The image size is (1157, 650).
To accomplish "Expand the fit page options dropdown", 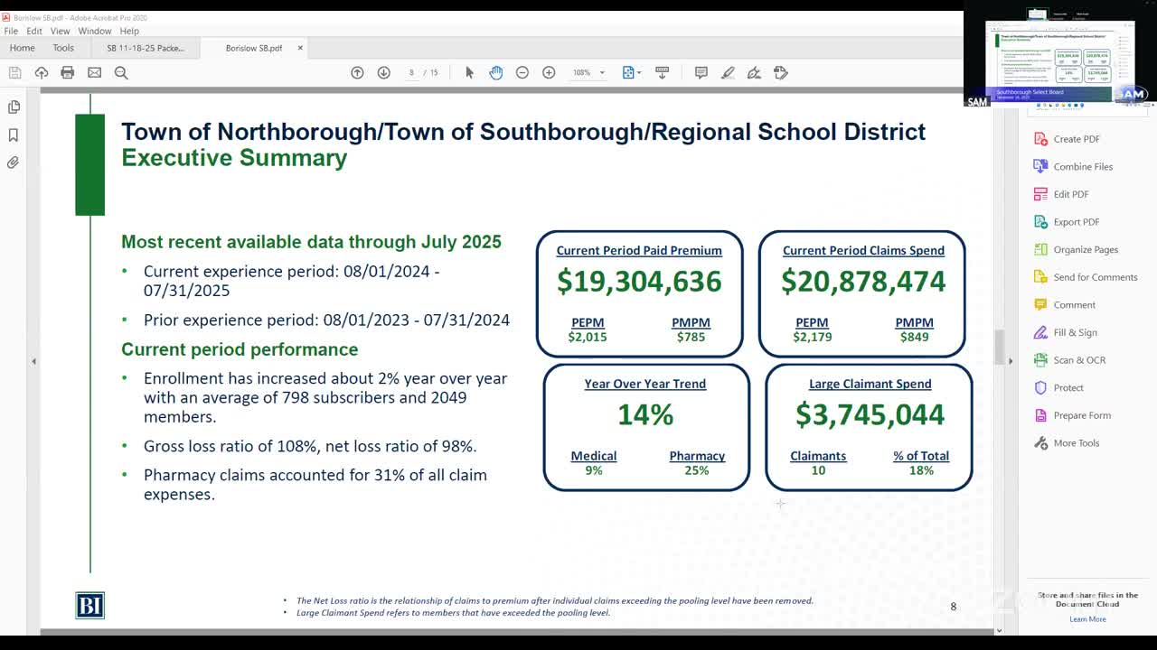I will (x=639, y=72).
